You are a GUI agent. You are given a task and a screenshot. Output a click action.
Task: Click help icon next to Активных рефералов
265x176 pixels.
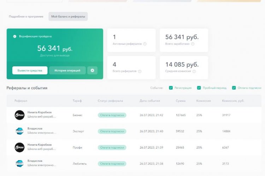coord(145,44)
